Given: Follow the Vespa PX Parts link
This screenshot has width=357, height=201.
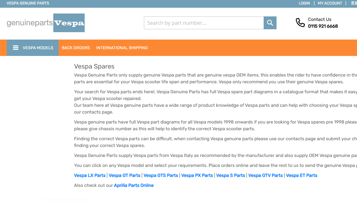Looking at the screenshot, I should click(197, 175).
